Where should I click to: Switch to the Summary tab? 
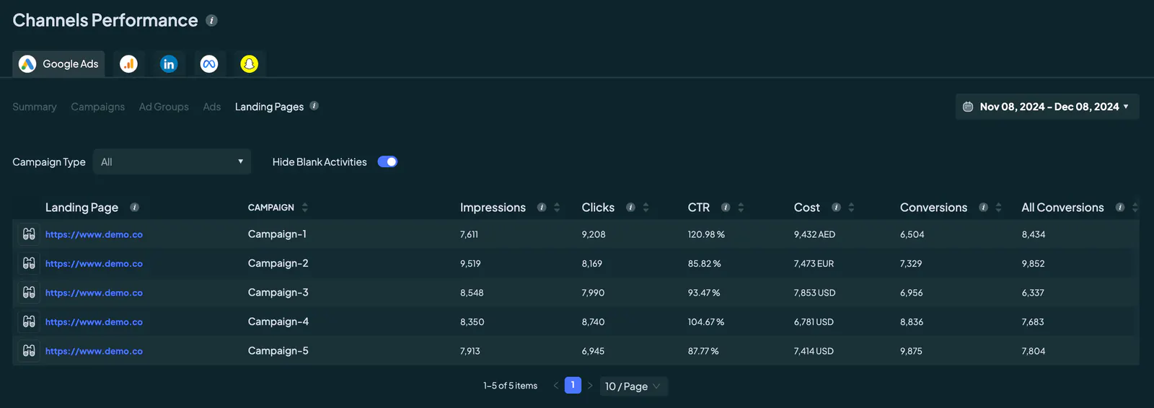34,107
